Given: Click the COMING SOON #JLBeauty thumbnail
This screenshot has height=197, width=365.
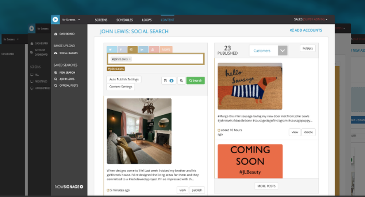Looking at the screenshot, I should [x=250, y=161].
